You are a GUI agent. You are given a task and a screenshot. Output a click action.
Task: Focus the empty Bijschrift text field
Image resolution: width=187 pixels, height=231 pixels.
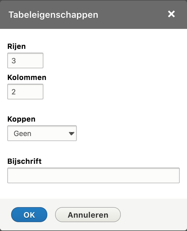(93, 175)
